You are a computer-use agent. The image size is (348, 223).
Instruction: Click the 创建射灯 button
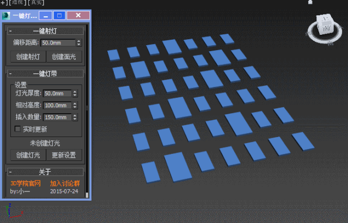click(x=28, y=57)
